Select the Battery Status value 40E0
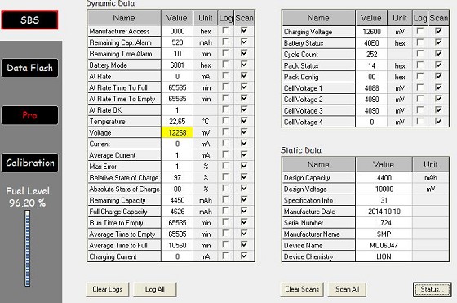The height and width of the screenshot is (303, 457). (x=371, y=43)
